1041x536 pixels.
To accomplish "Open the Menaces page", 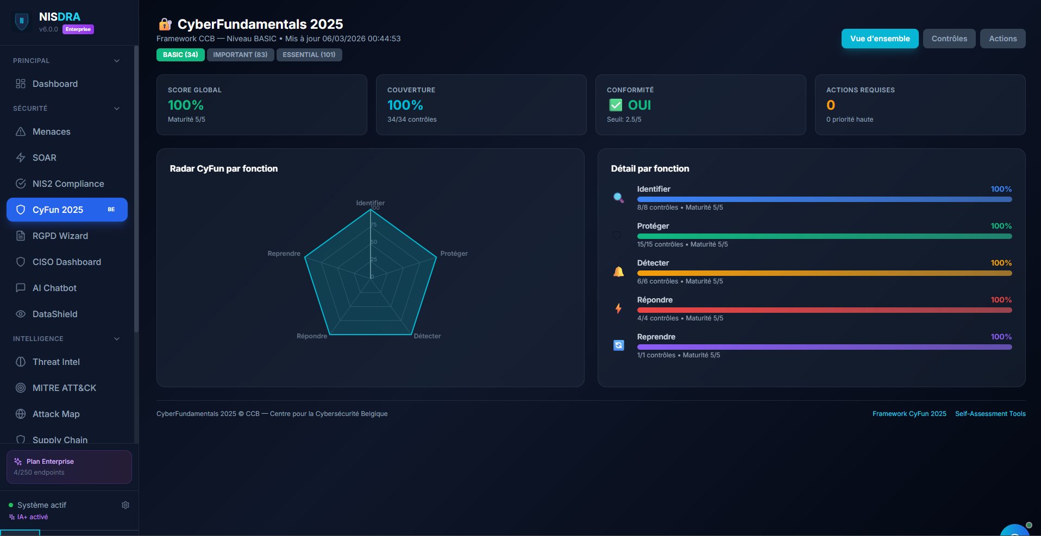I will point(67,131).
